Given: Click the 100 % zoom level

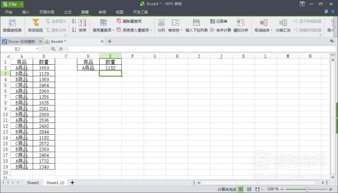Looking at the screenshot, I should click(273, 189).
